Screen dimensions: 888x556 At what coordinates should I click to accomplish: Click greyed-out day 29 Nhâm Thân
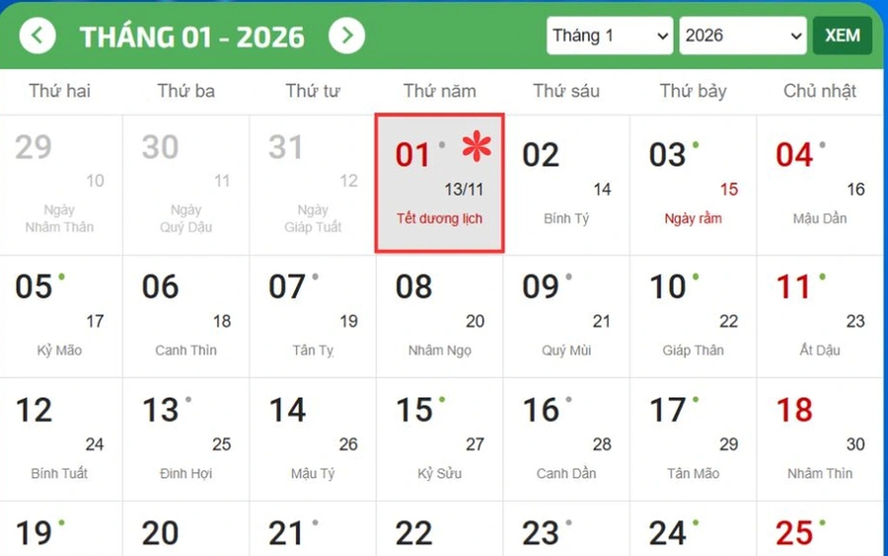point(61,184)
